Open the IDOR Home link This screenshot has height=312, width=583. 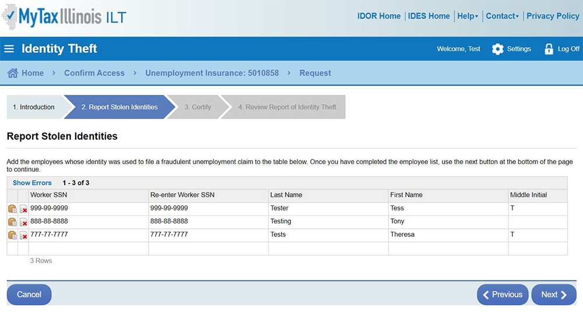[x=378, y=16]
